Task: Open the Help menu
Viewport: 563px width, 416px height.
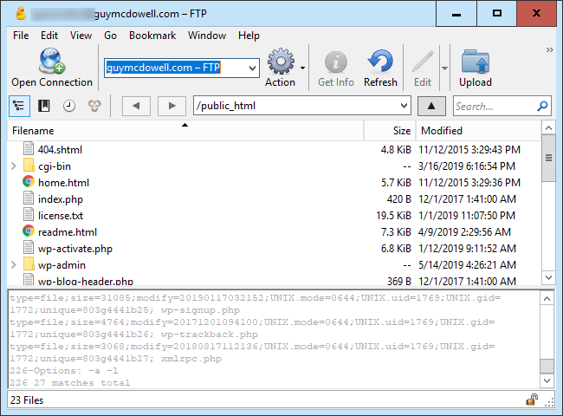Action: tap(249, 36)
